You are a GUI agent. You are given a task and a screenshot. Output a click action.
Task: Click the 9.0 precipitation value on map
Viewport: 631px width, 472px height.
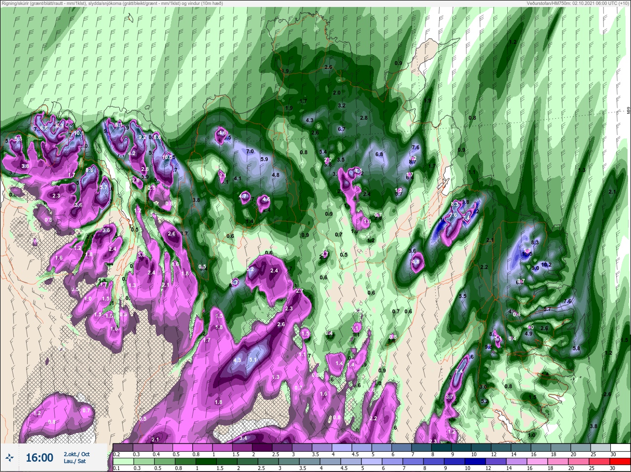point(535,268)
